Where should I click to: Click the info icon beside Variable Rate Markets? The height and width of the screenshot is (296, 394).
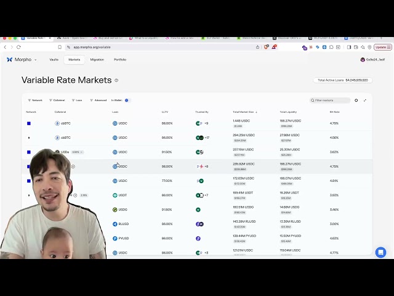point(116,80)
